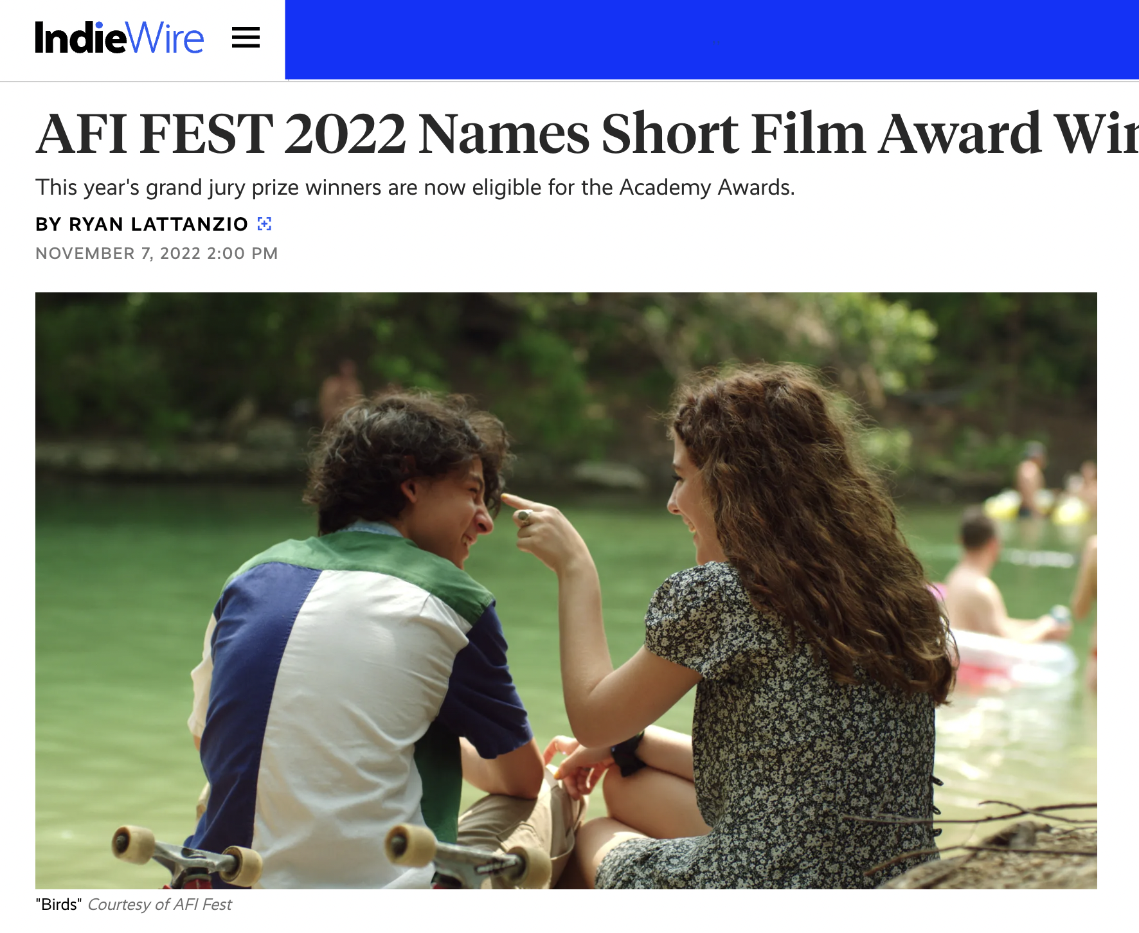1139x933 pixels.
Task: Click the blue banner advertisement
Action: [712, 40]
